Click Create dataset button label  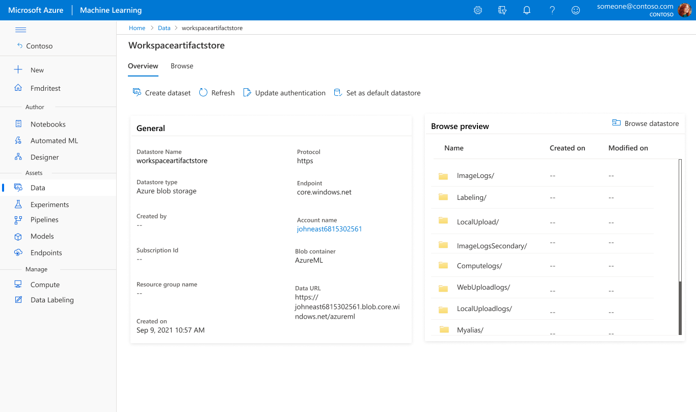coord(168,93)
